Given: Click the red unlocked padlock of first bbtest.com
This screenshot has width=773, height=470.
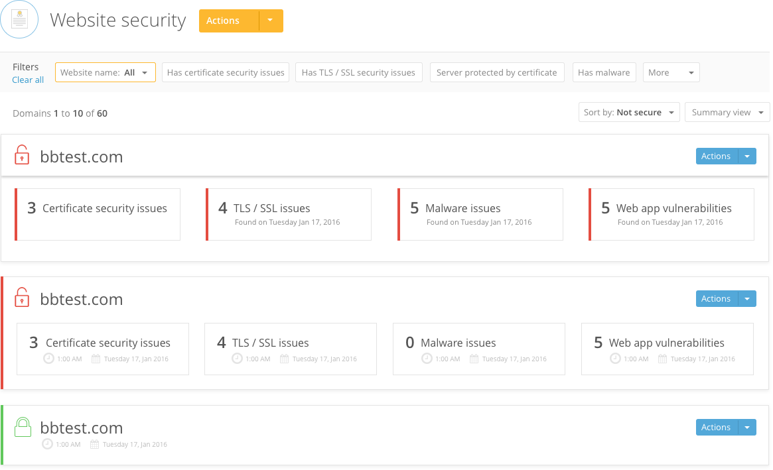Looking at the screenshot, I should coord(22,154).
